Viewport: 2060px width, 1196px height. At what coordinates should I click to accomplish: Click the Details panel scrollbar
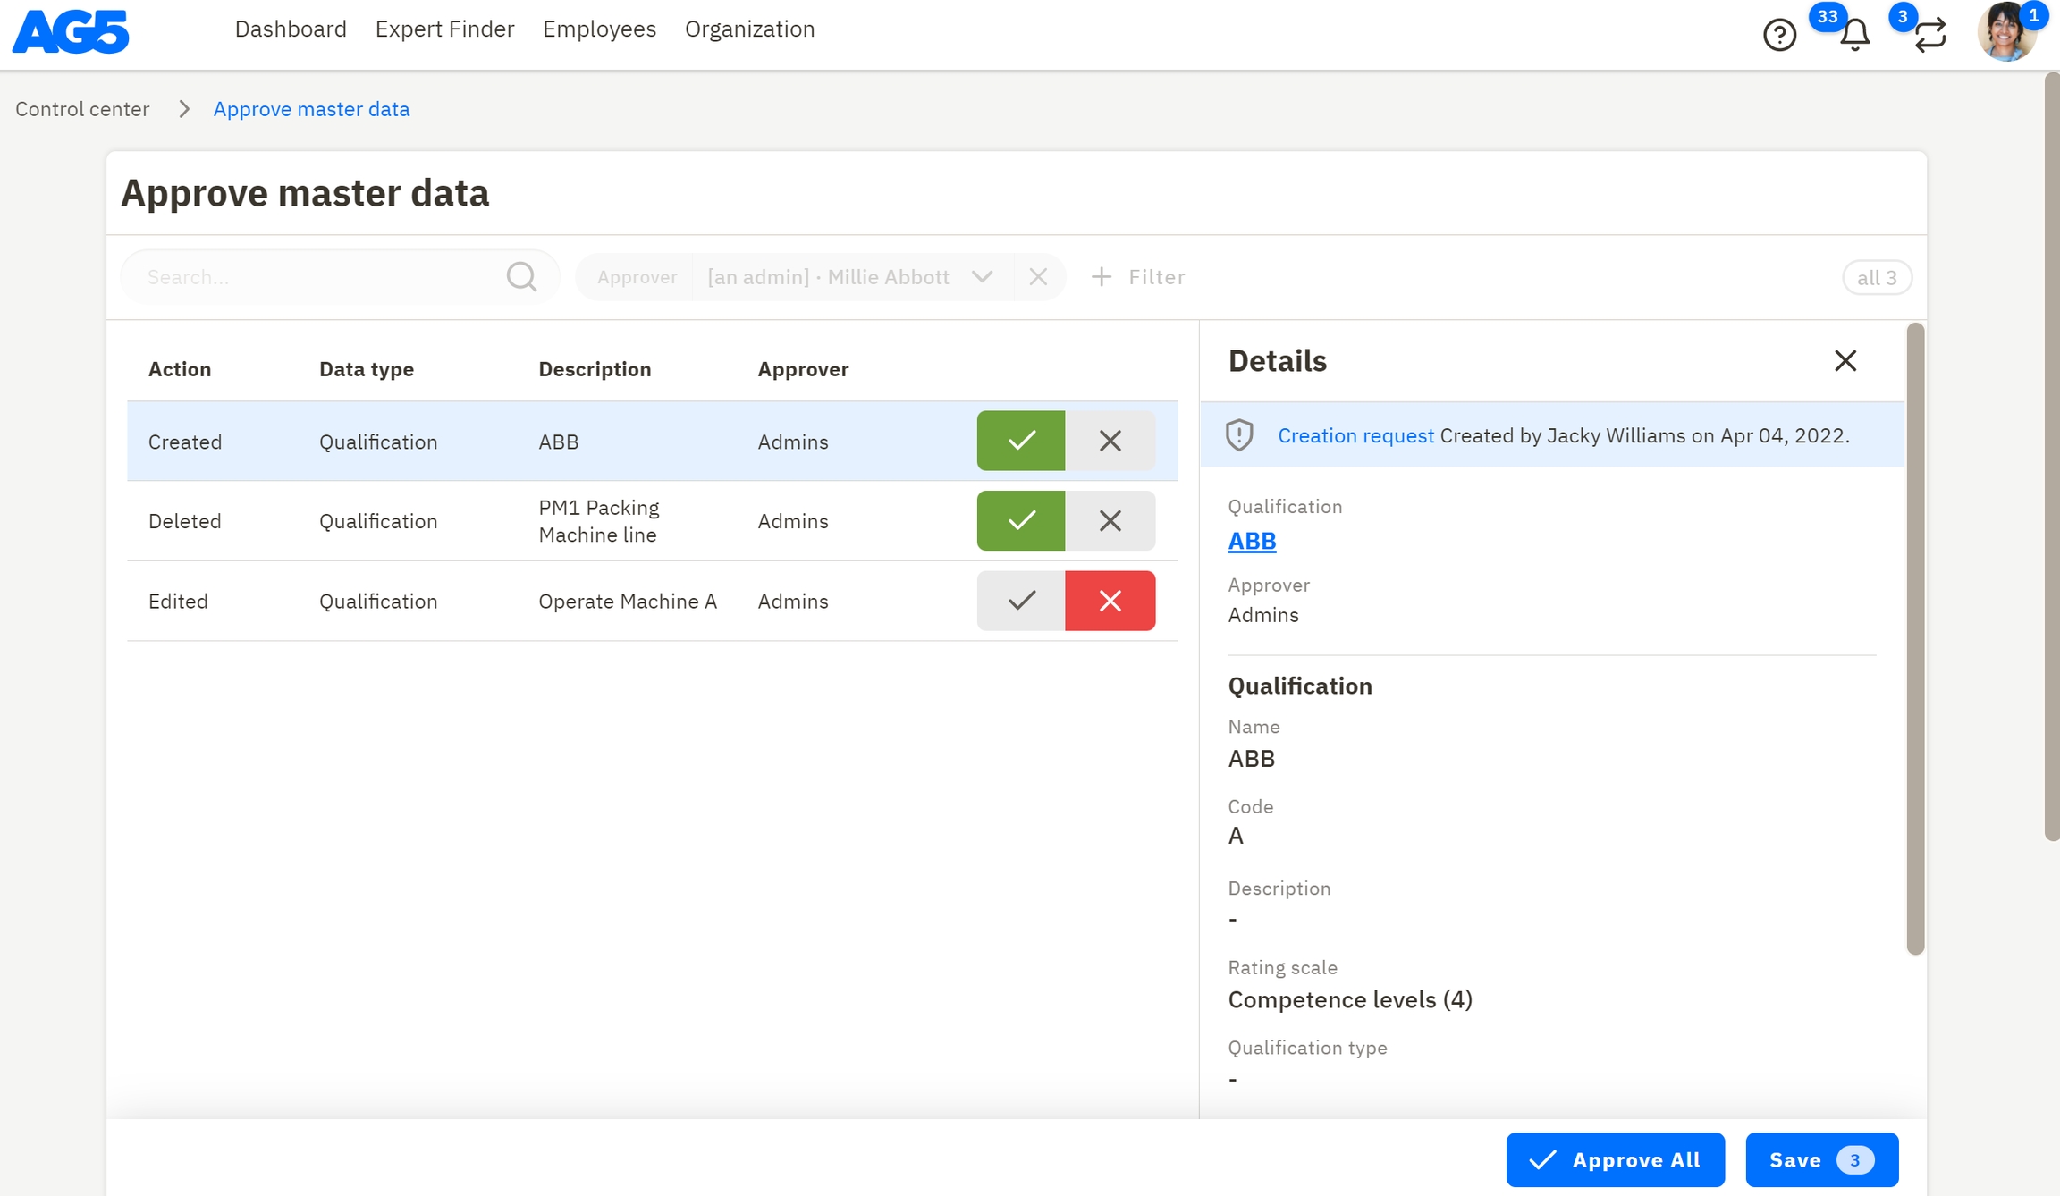click(1915, 638)
